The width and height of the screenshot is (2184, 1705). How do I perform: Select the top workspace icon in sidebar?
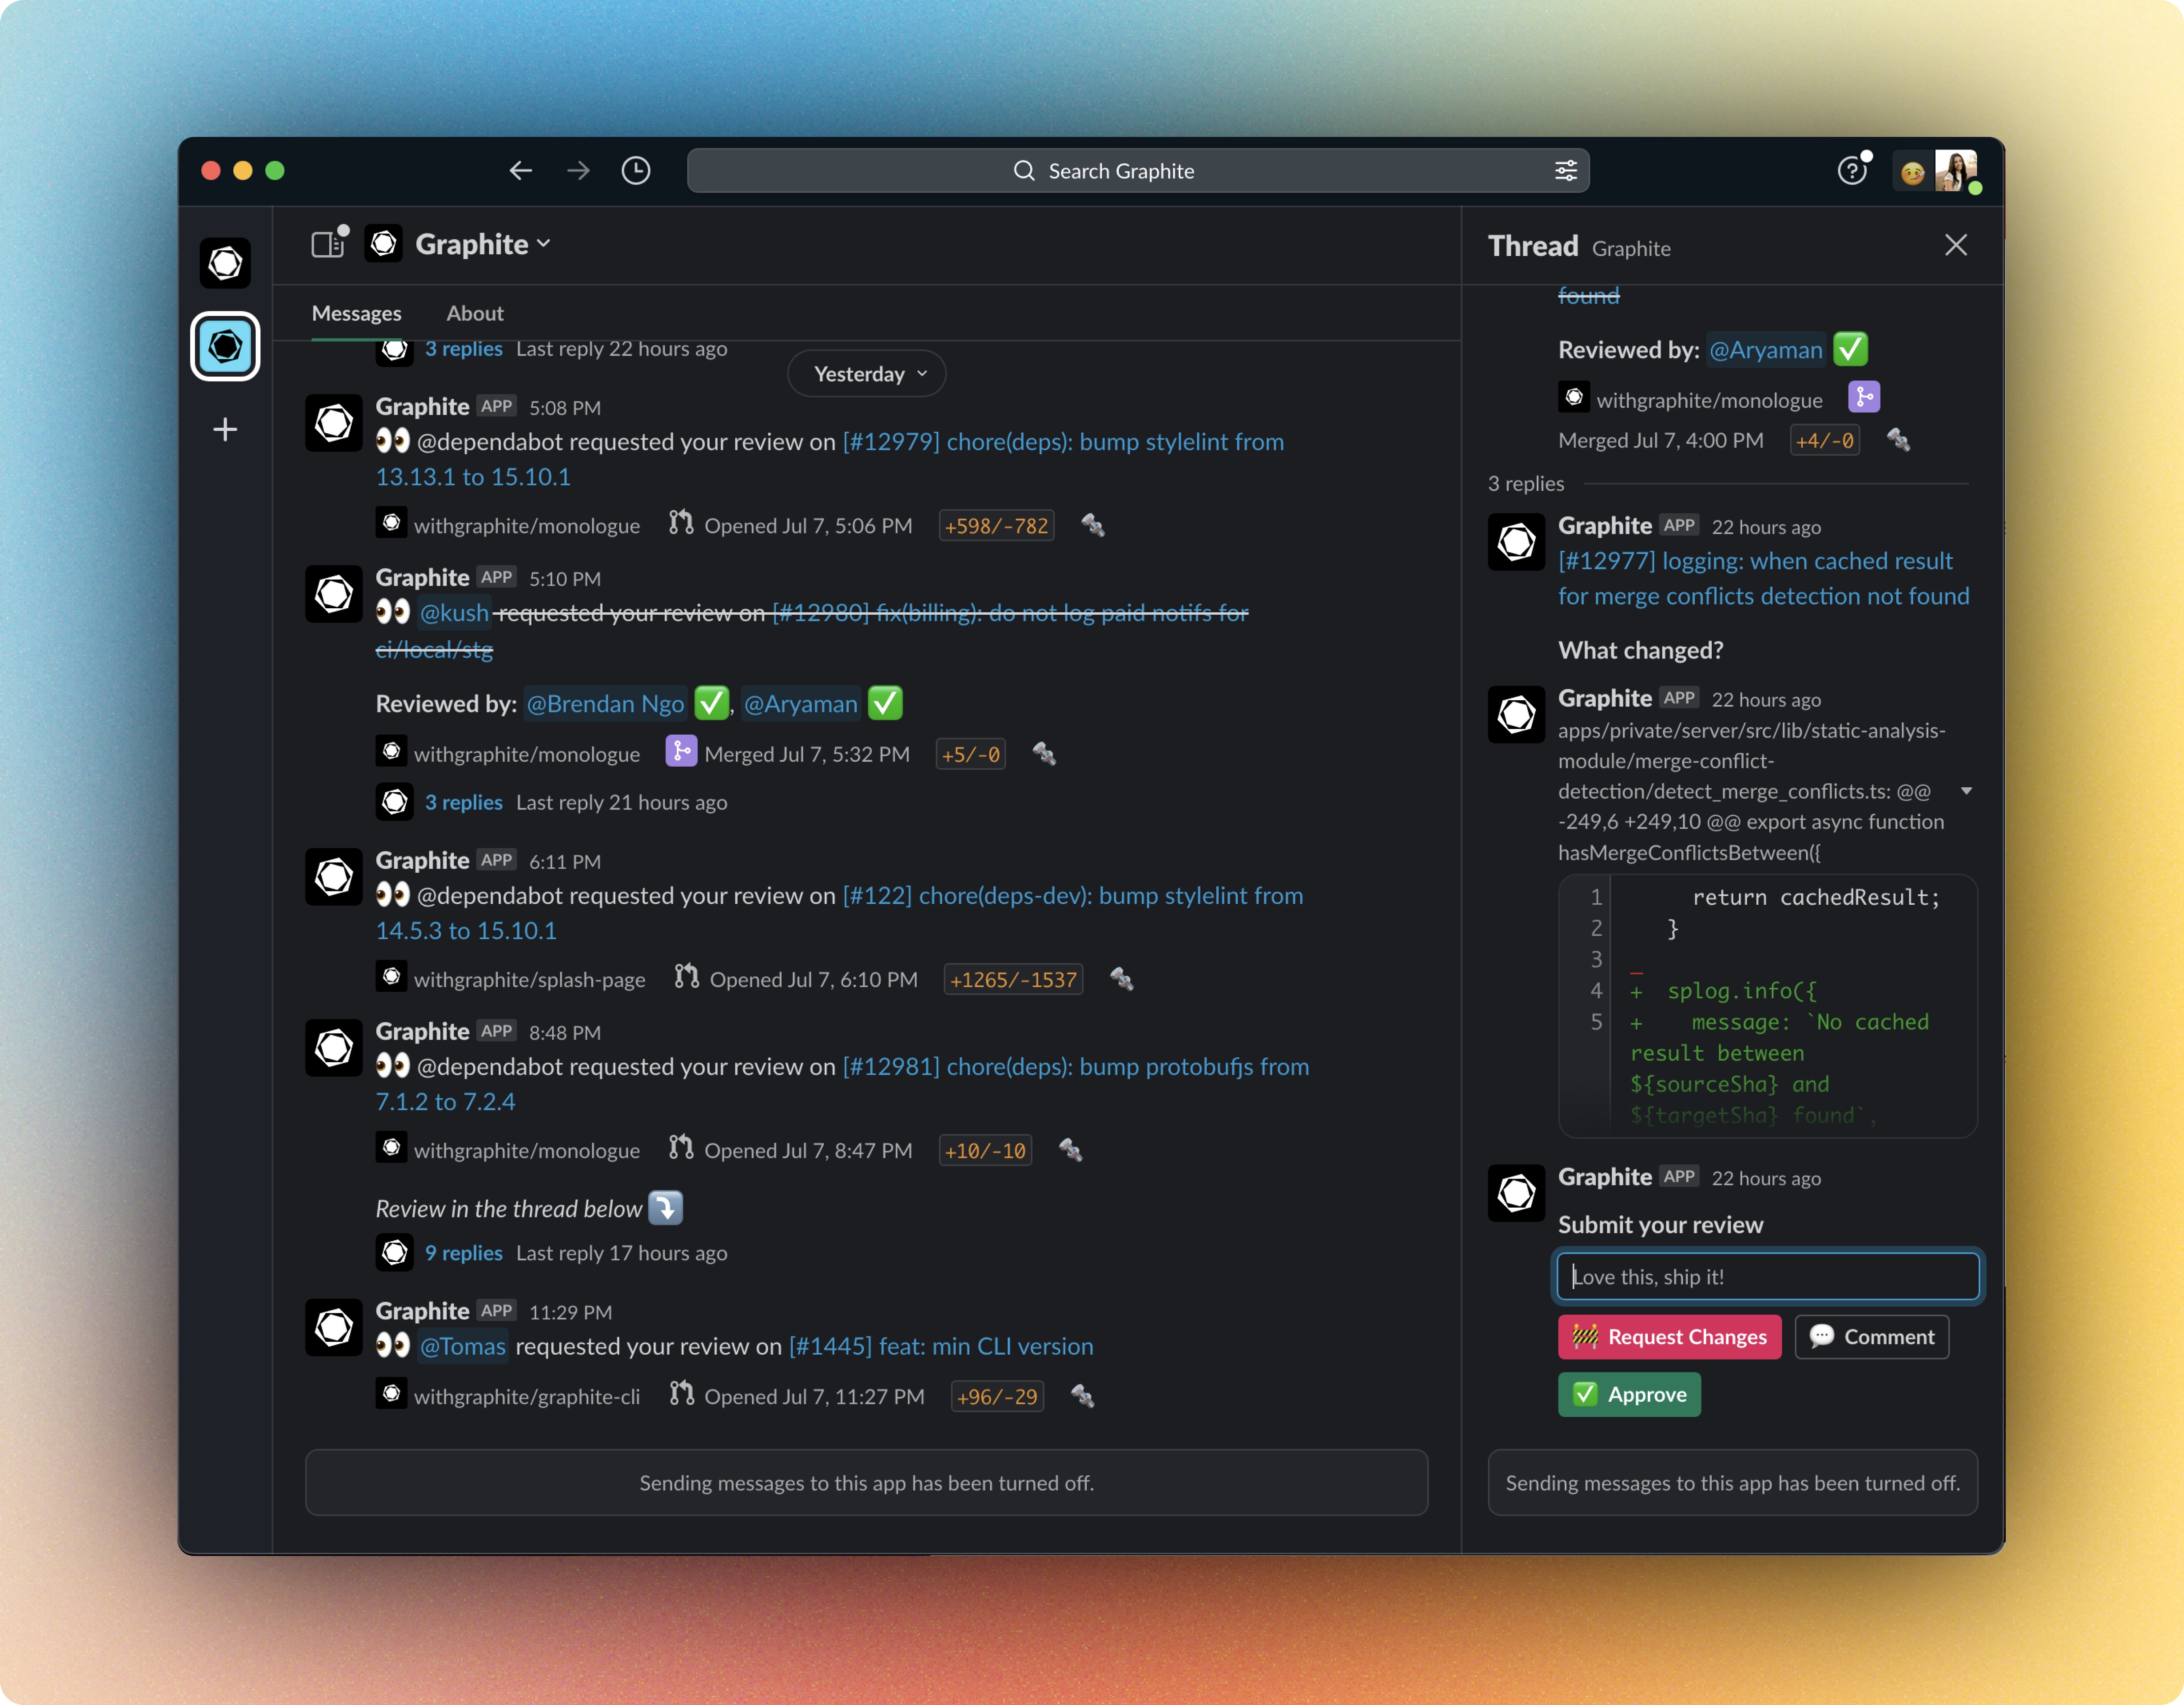pyautogui.click(x=225, y=263)
